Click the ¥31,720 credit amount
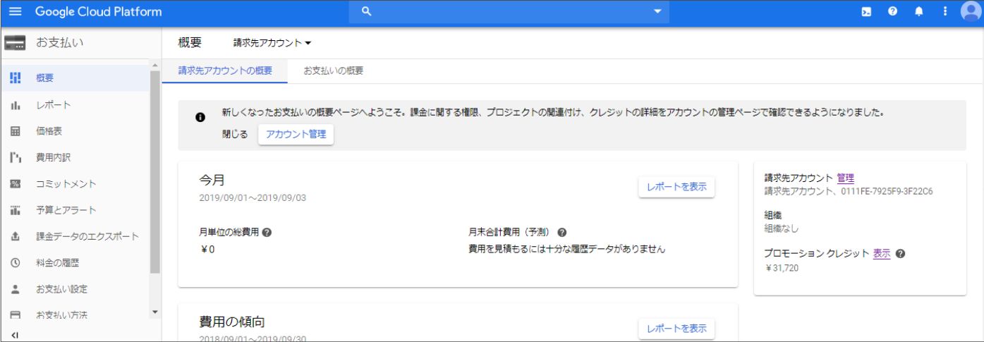The width and height of the screenshot is (984, 342). pos(782,268)
